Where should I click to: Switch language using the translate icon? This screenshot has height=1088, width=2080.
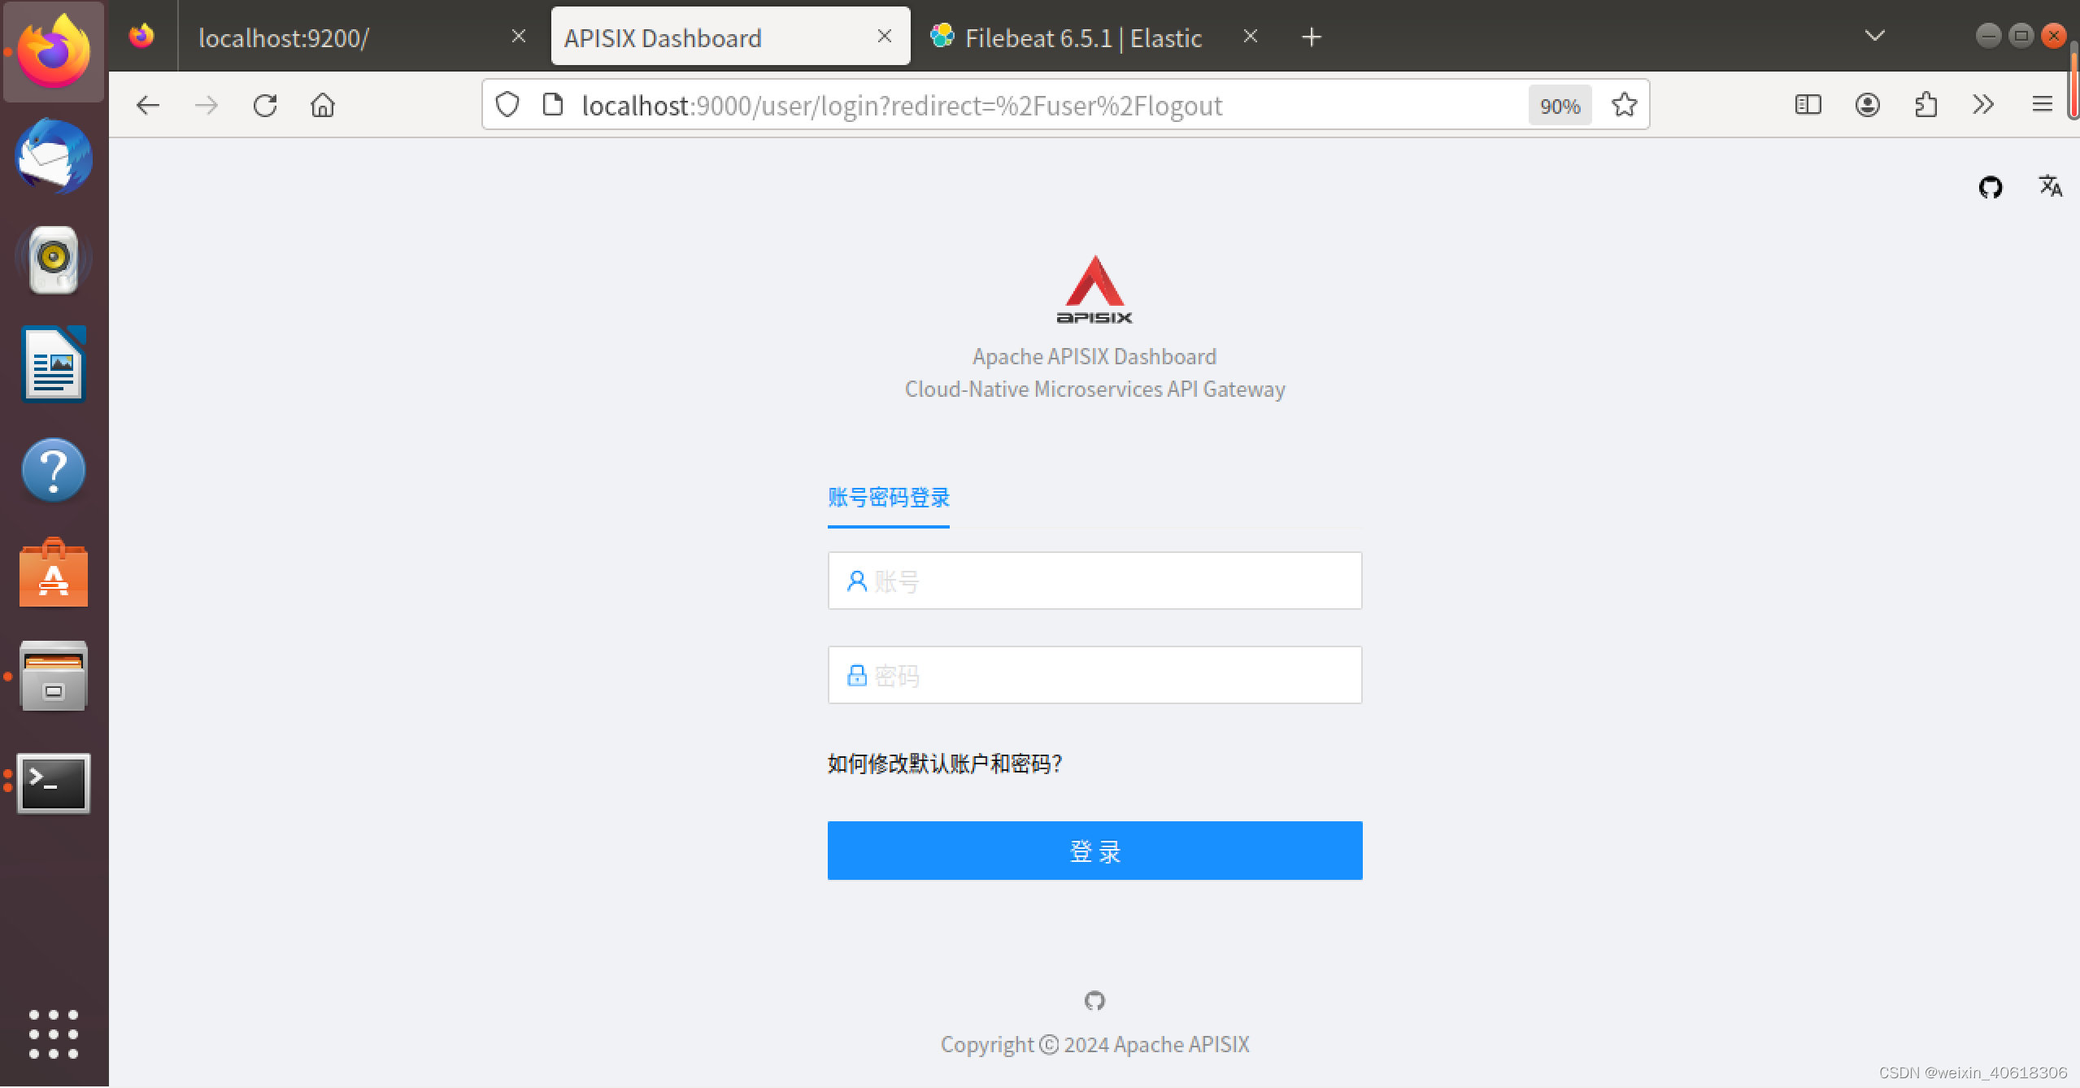[2048, 187]
